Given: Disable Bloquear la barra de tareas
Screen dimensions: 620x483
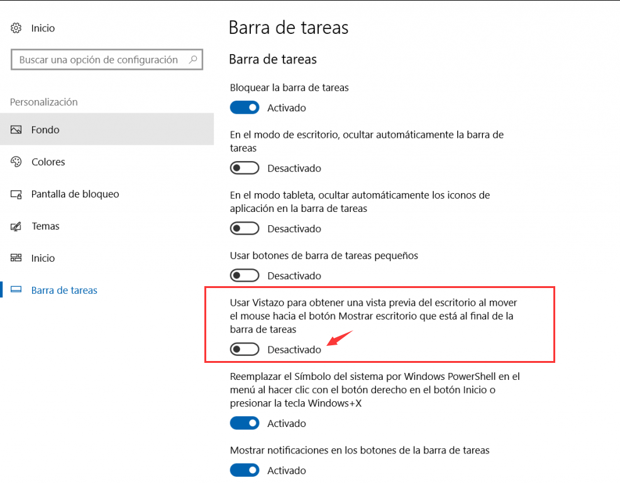Looking at the screenshot, I should 245,107.
